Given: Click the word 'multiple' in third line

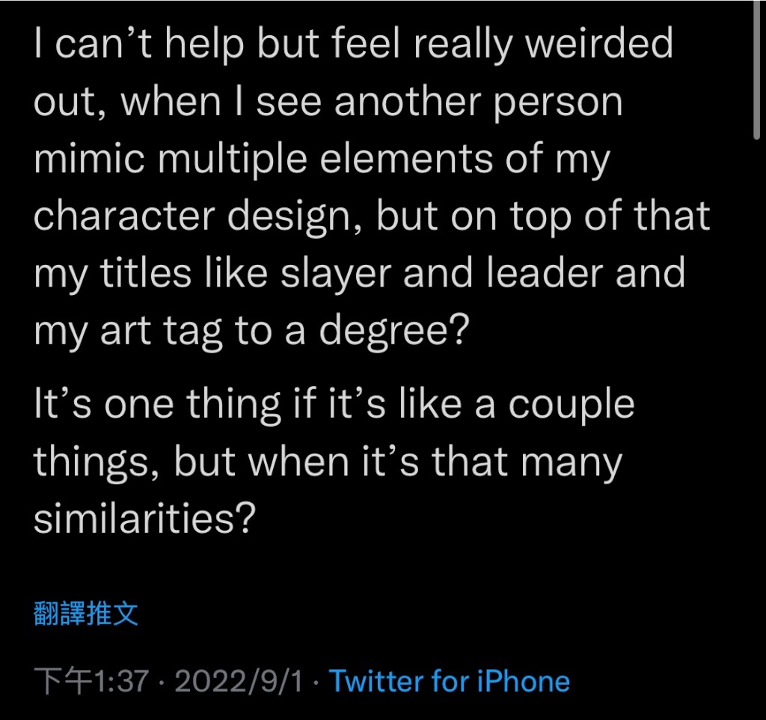Looking at the screenshot, I should pos(233,160).
